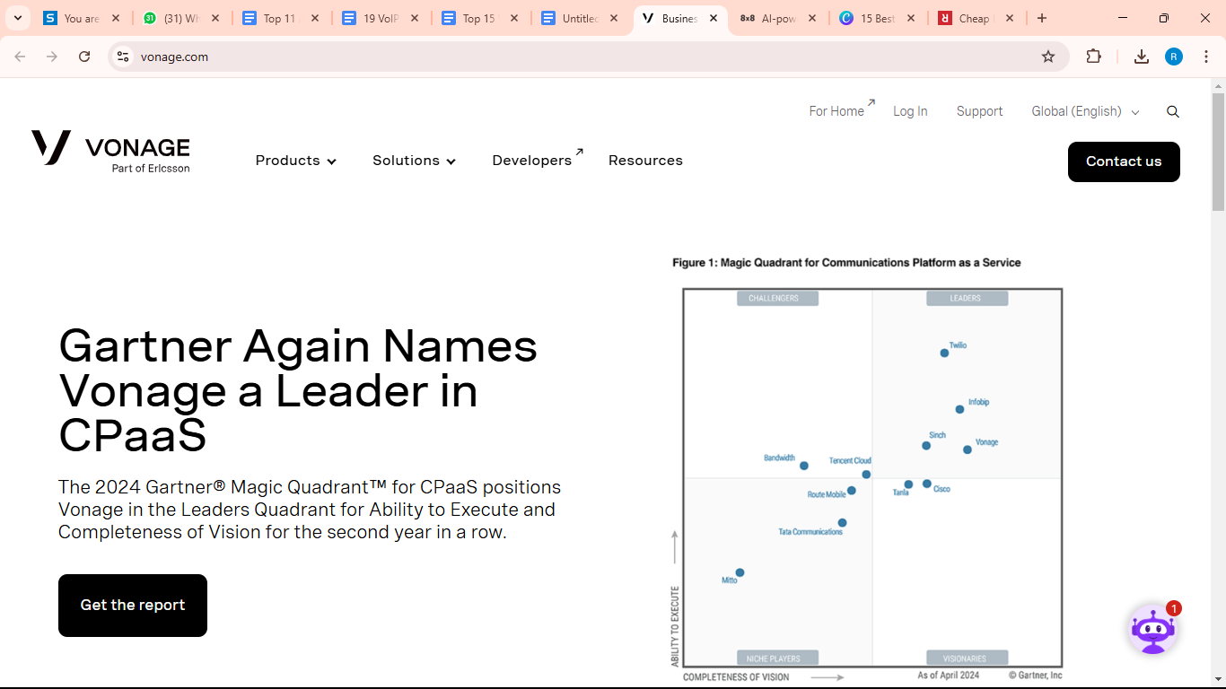Open the Chrome extensions puzzle icon
The height and width of the screenshot is (689, 1226).
[x=1093, y=57]
